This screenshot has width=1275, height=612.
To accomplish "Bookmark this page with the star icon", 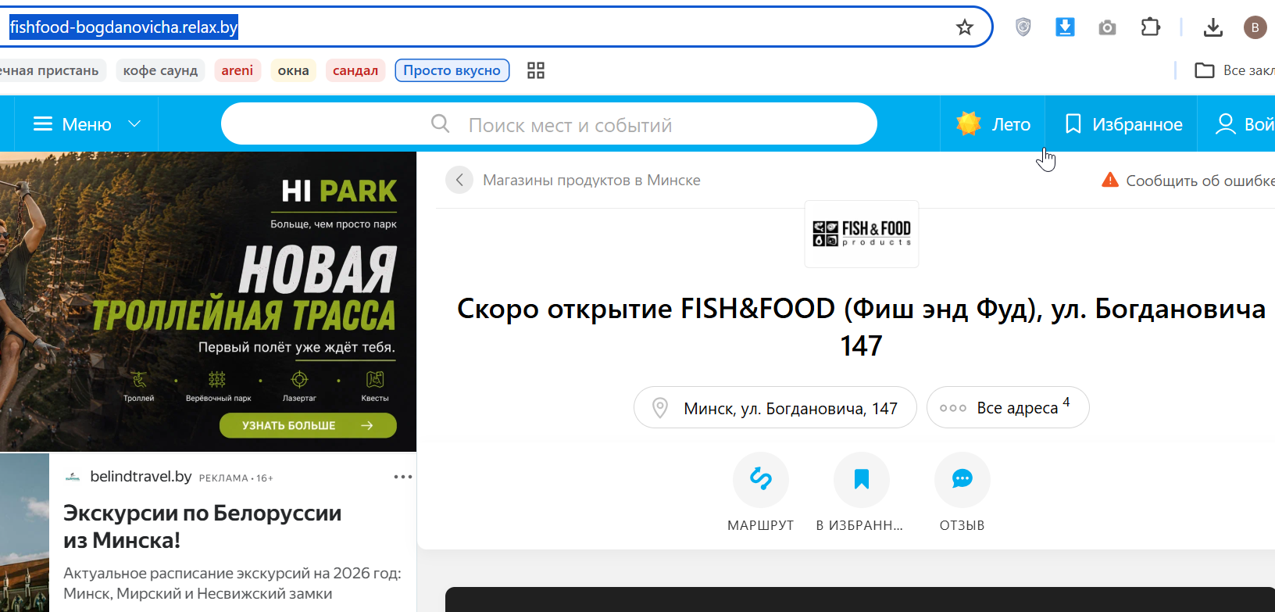I will pos(965,27).
